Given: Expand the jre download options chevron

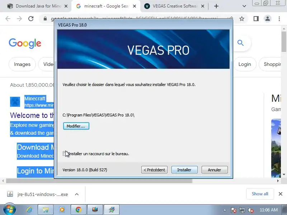Looking at the screenshot, I should (x=77, y=194).
